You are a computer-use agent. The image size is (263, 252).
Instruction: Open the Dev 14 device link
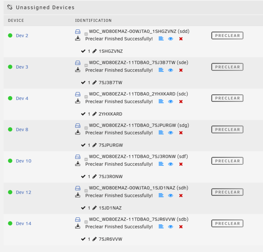(x=24, y=223)
